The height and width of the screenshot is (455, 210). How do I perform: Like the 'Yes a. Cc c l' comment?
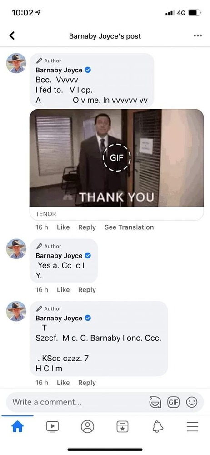(x=63, y=289)
